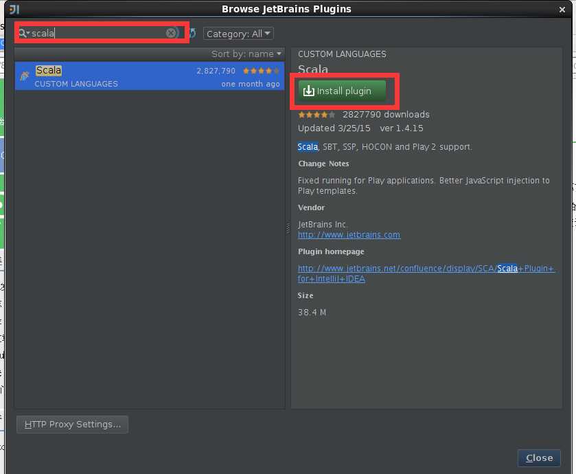Click inside the scala search input field
Screen dimensions: 576x474
97,33
